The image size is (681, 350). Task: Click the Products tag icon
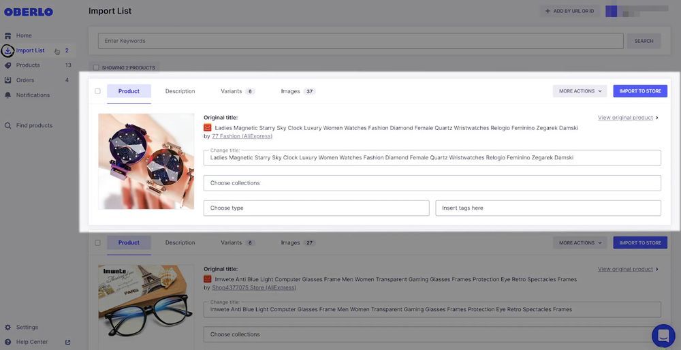[x=7, y=65]
